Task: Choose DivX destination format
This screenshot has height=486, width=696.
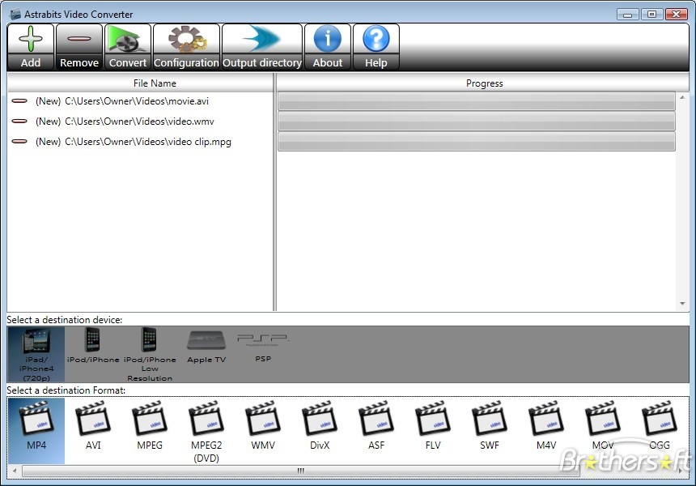Action: [x=320, y=425]
